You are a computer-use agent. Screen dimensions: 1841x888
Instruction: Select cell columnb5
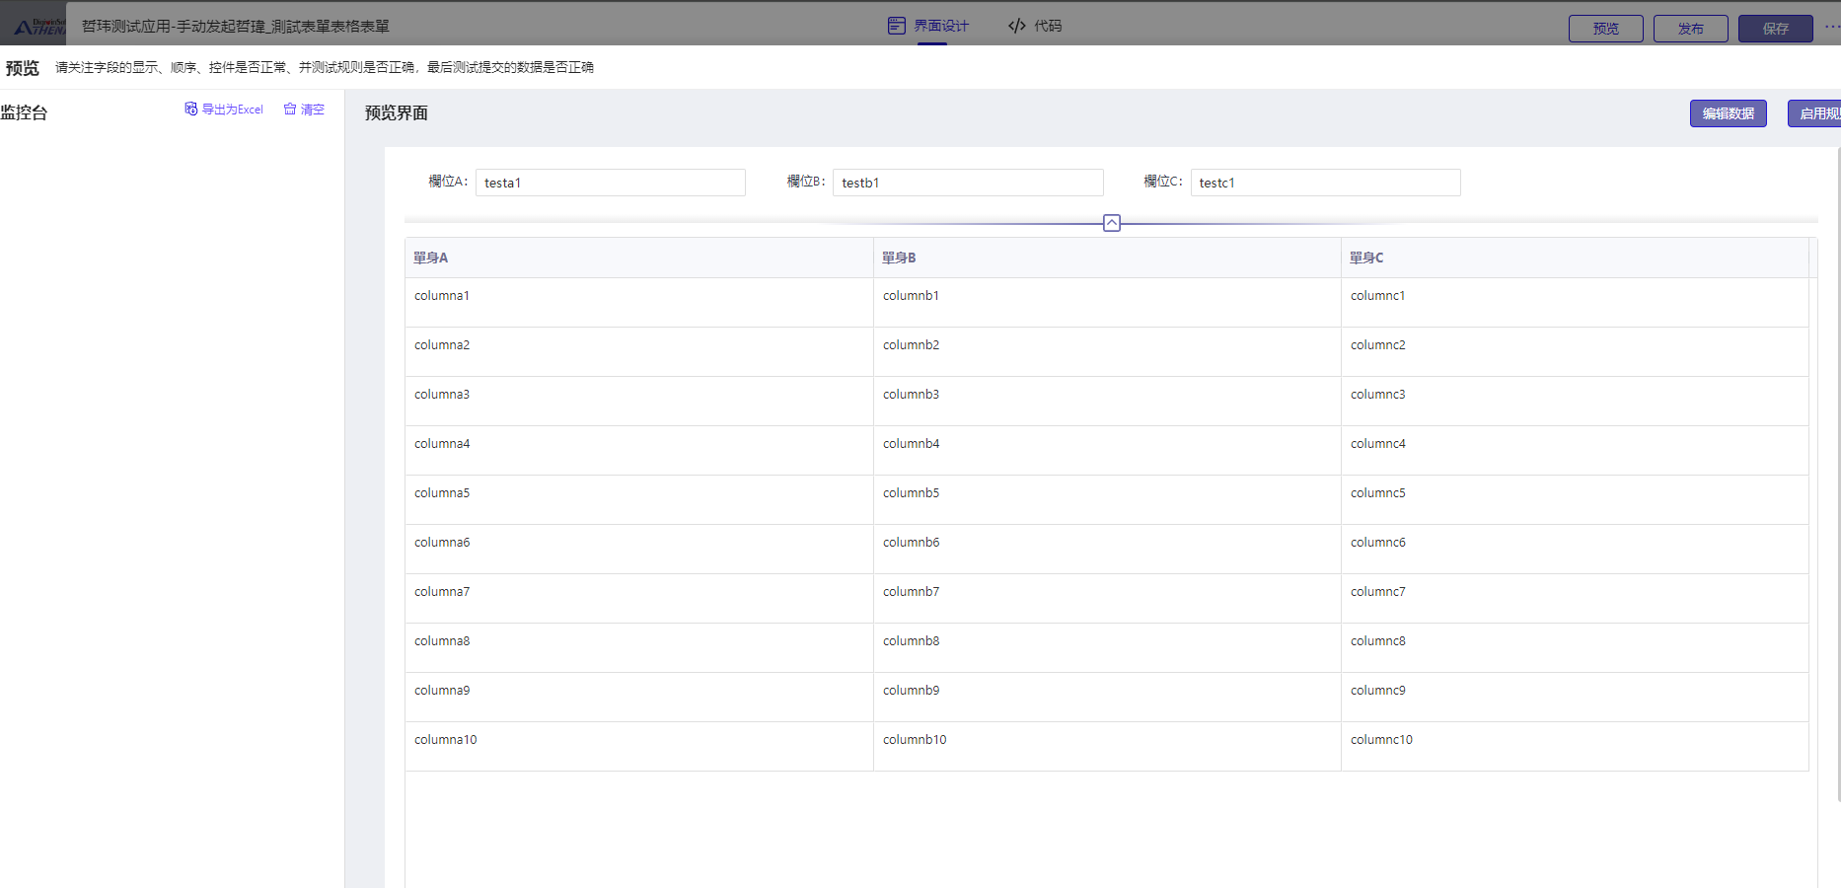[x=1107, y=499]
